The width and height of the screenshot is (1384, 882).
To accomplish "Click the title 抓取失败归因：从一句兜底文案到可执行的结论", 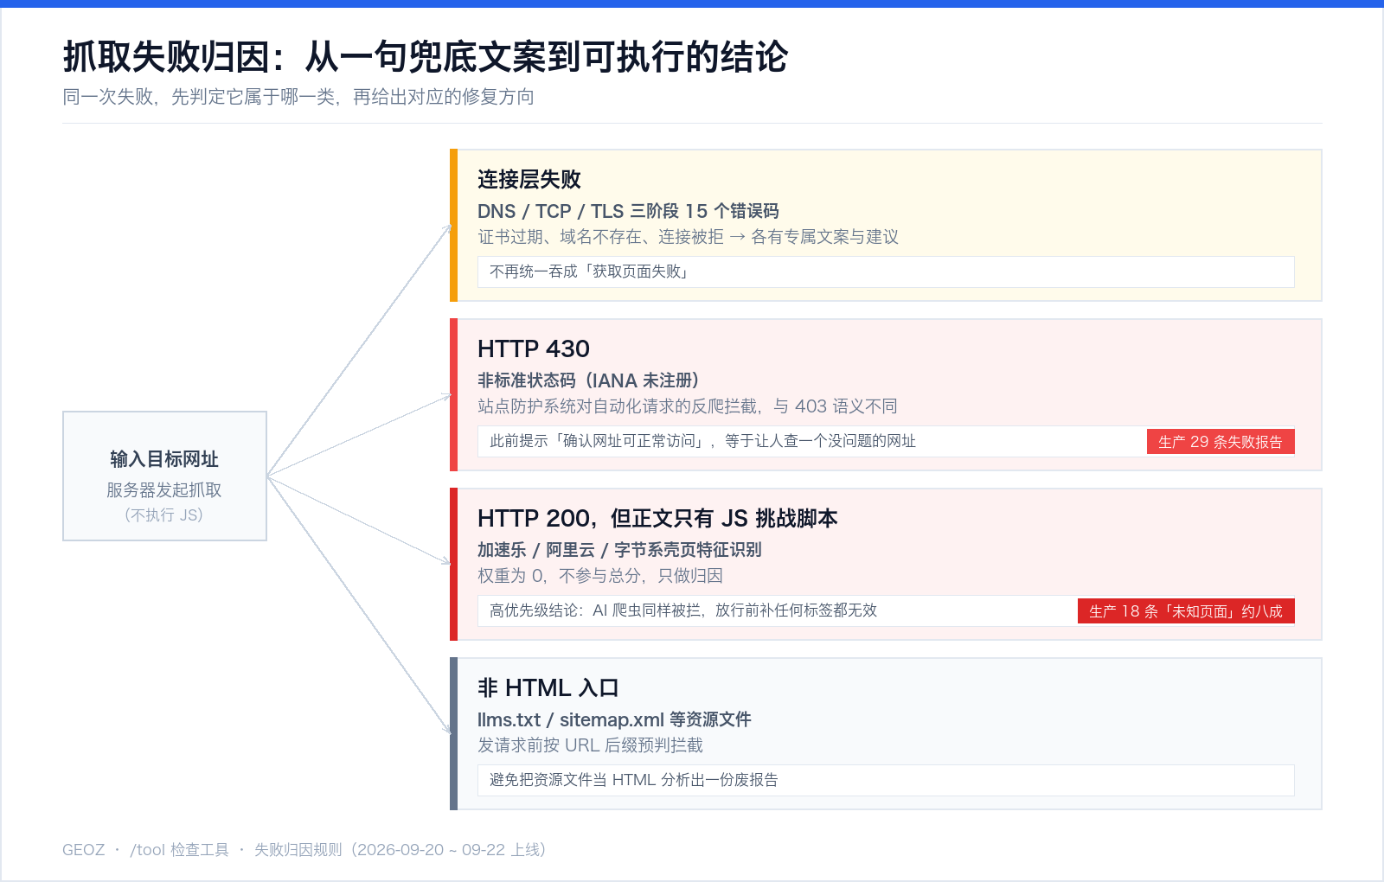I will [x=425, y=57].
